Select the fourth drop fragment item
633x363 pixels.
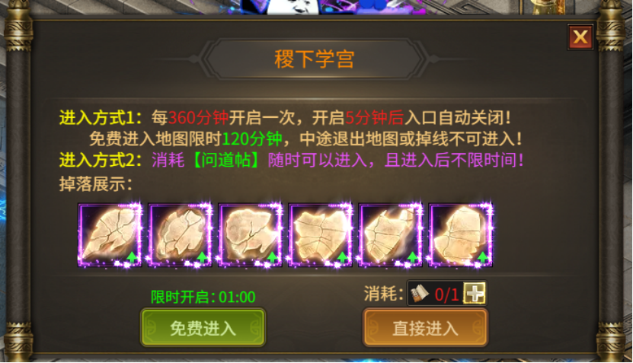[x=321, y=235]
